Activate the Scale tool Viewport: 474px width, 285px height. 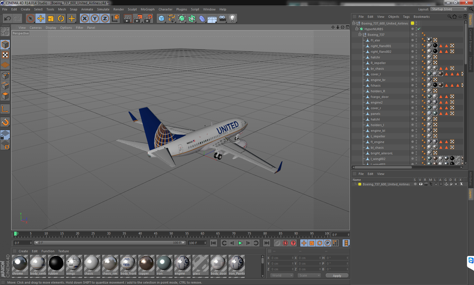[51, 19]
